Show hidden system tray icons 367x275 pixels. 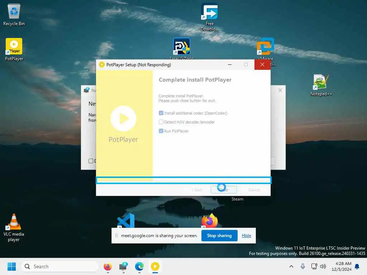pyautogui.click(x=291, y=266)
